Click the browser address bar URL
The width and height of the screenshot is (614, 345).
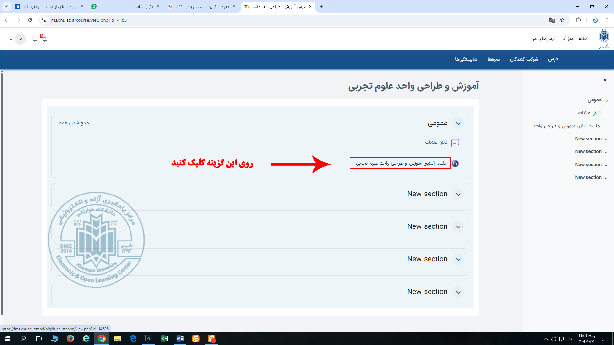click(x=88, y=20)
